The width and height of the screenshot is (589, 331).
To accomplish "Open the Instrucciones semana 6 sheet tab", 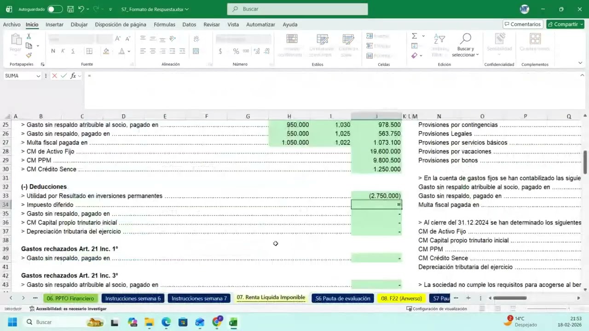I will click(x=133, y=298).
